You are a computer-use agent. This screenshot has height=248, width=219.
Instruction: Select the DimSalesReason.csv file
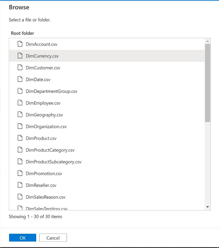45,197
